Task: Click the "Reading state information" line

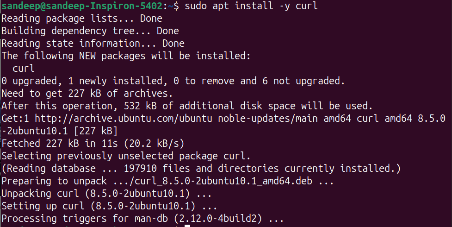Action: [93, 44]
